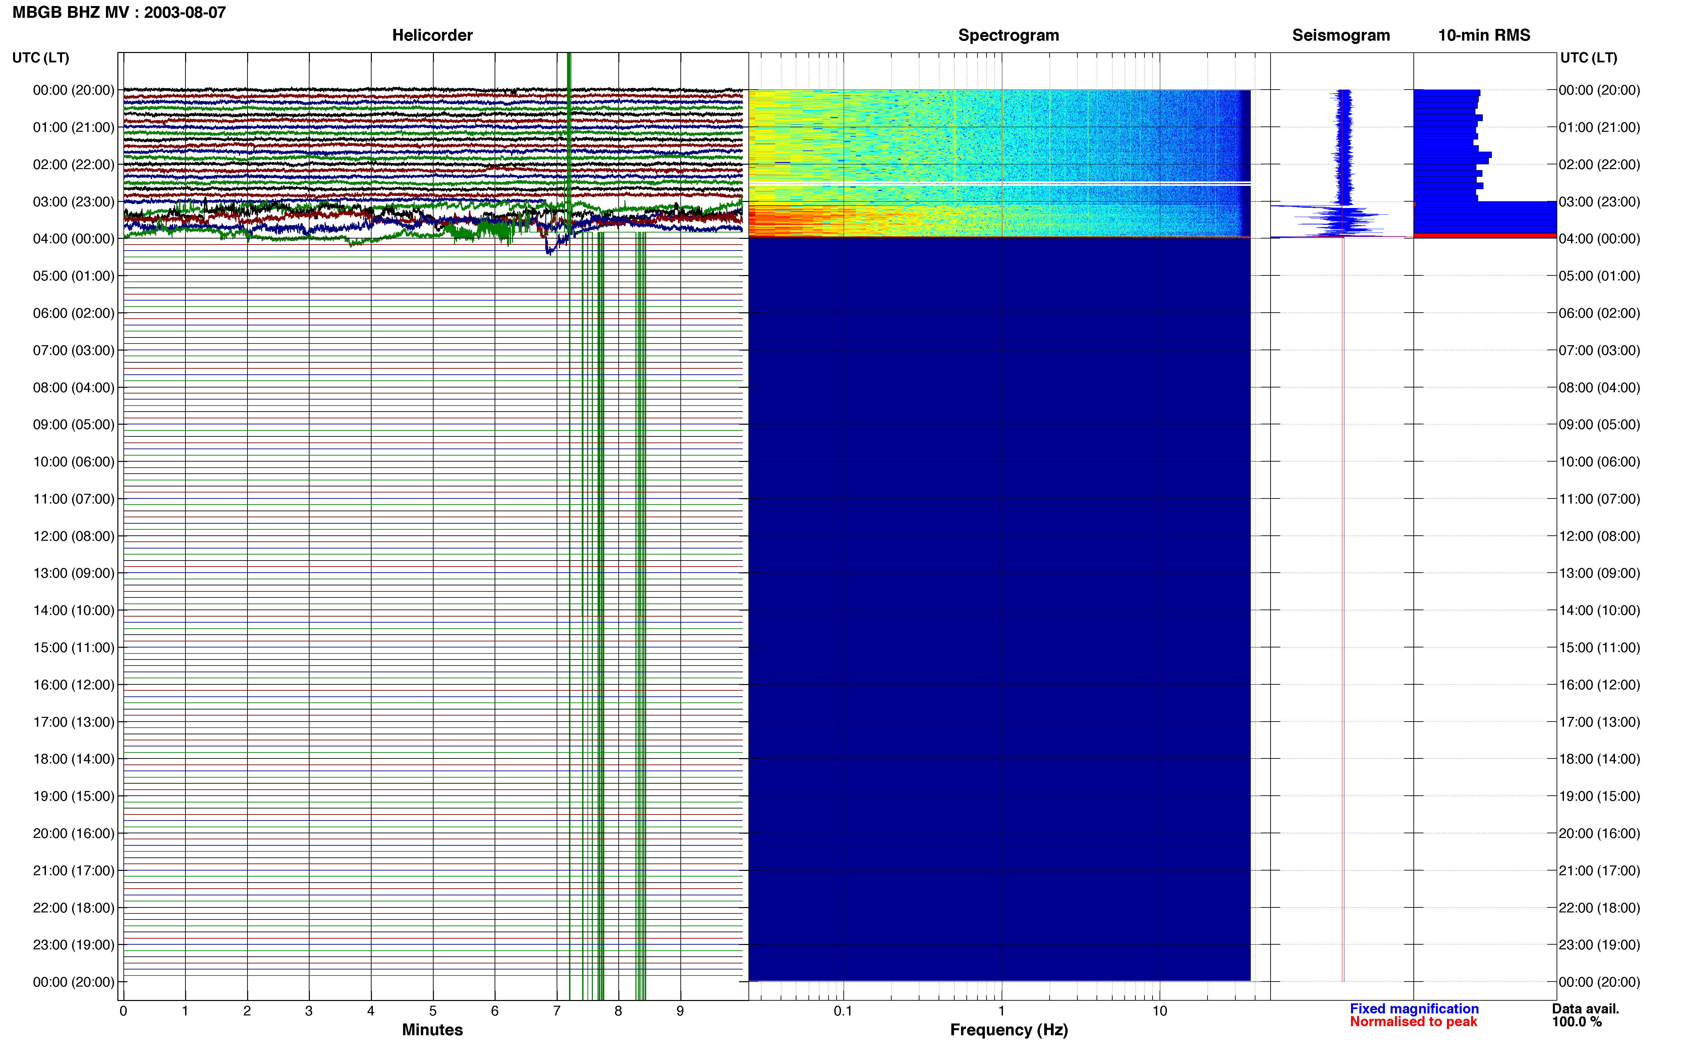Click left time label '18:00 (14:00)'

click(x=74, y=759)
